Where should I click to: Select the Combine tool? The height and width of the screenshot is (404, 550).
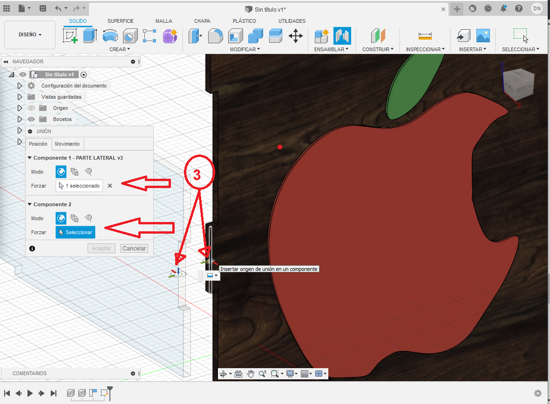pyautogui.click(x=255, y=36)
